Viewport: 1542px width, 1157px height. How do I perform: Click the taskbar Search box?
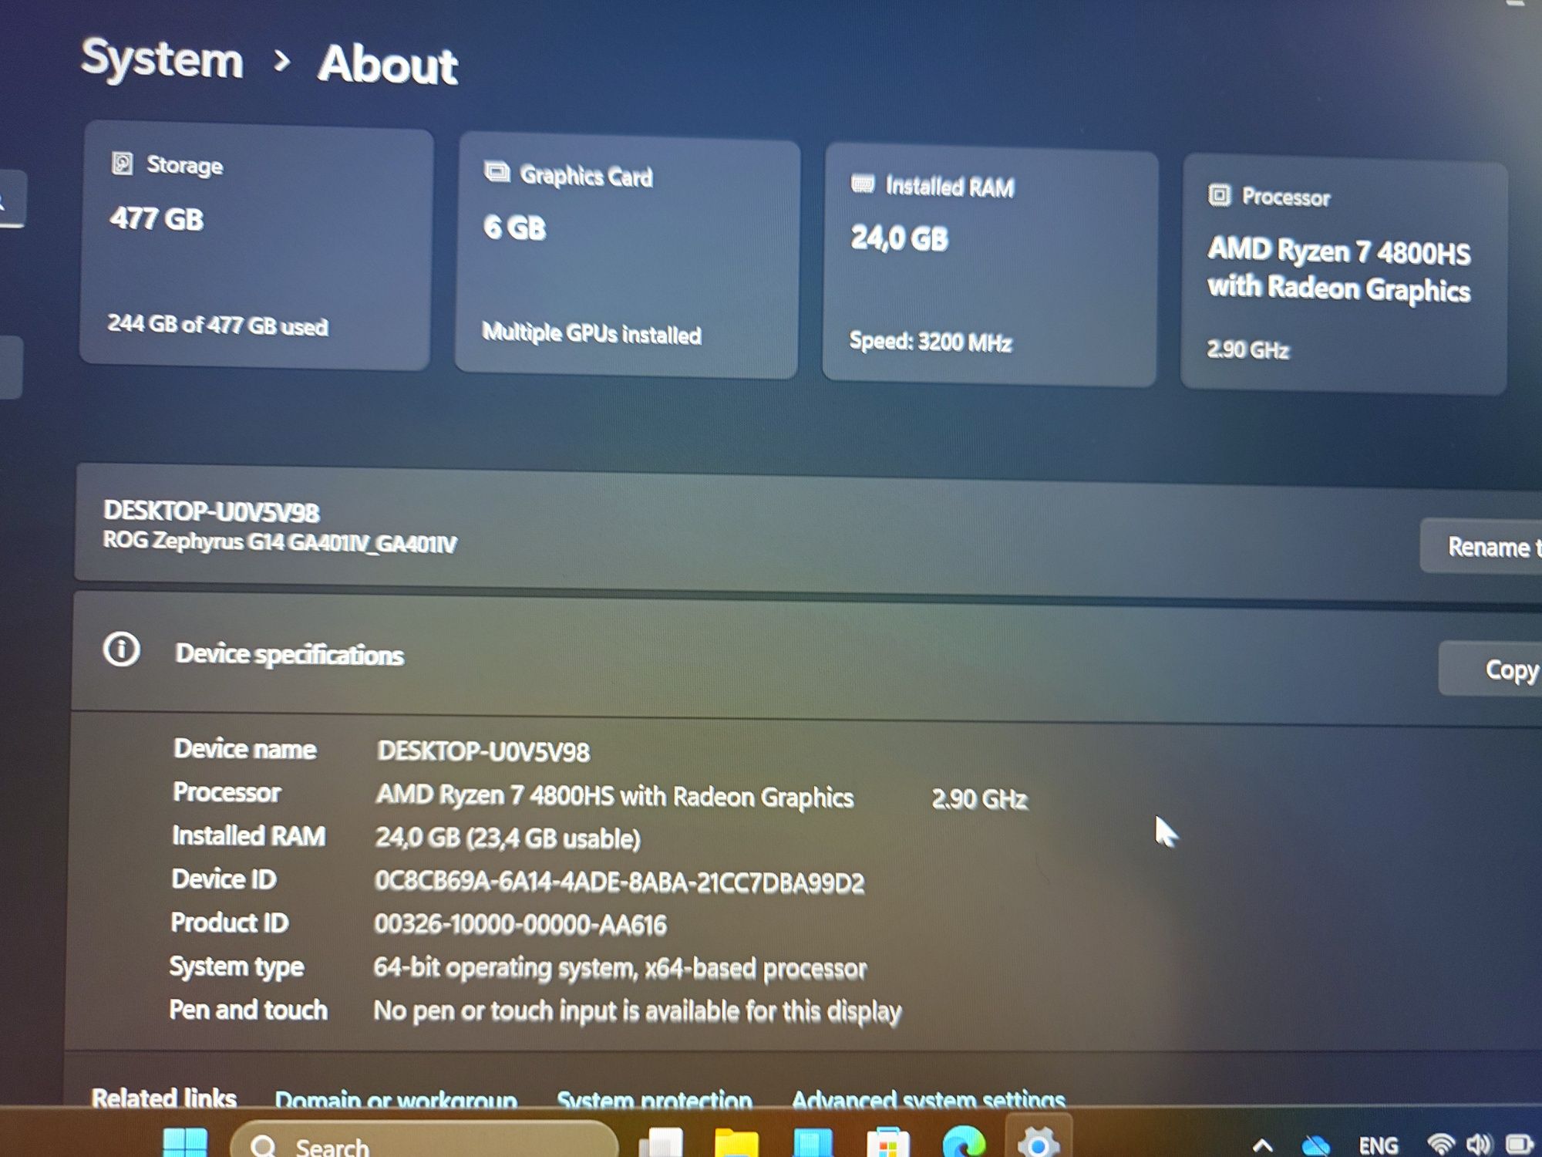(x=424, y=1140)
